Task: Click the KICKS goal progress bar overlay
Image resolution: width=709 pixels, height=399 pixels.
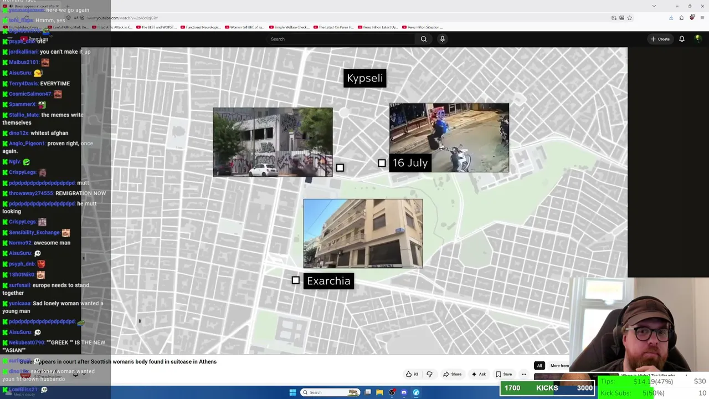Action: pos(547,388)
